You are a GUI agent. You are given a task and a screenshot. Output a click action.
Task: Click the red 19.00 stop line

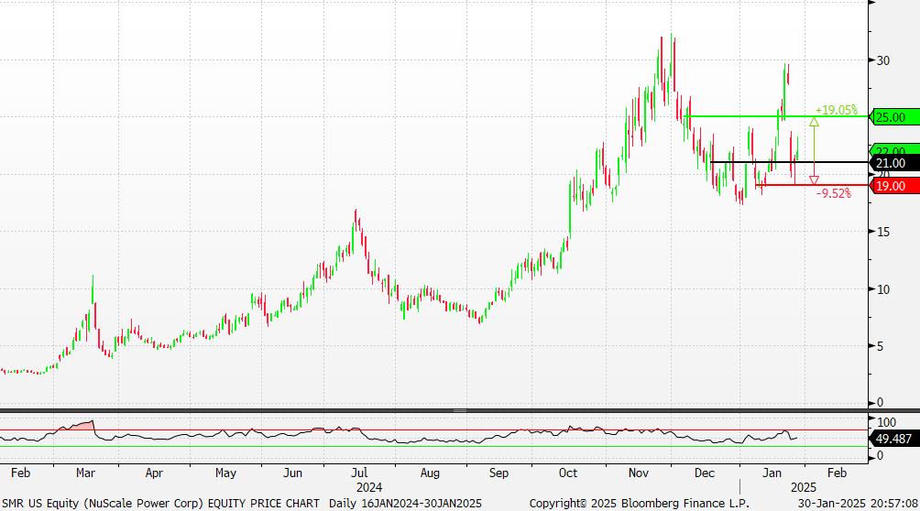click(812, 185)
